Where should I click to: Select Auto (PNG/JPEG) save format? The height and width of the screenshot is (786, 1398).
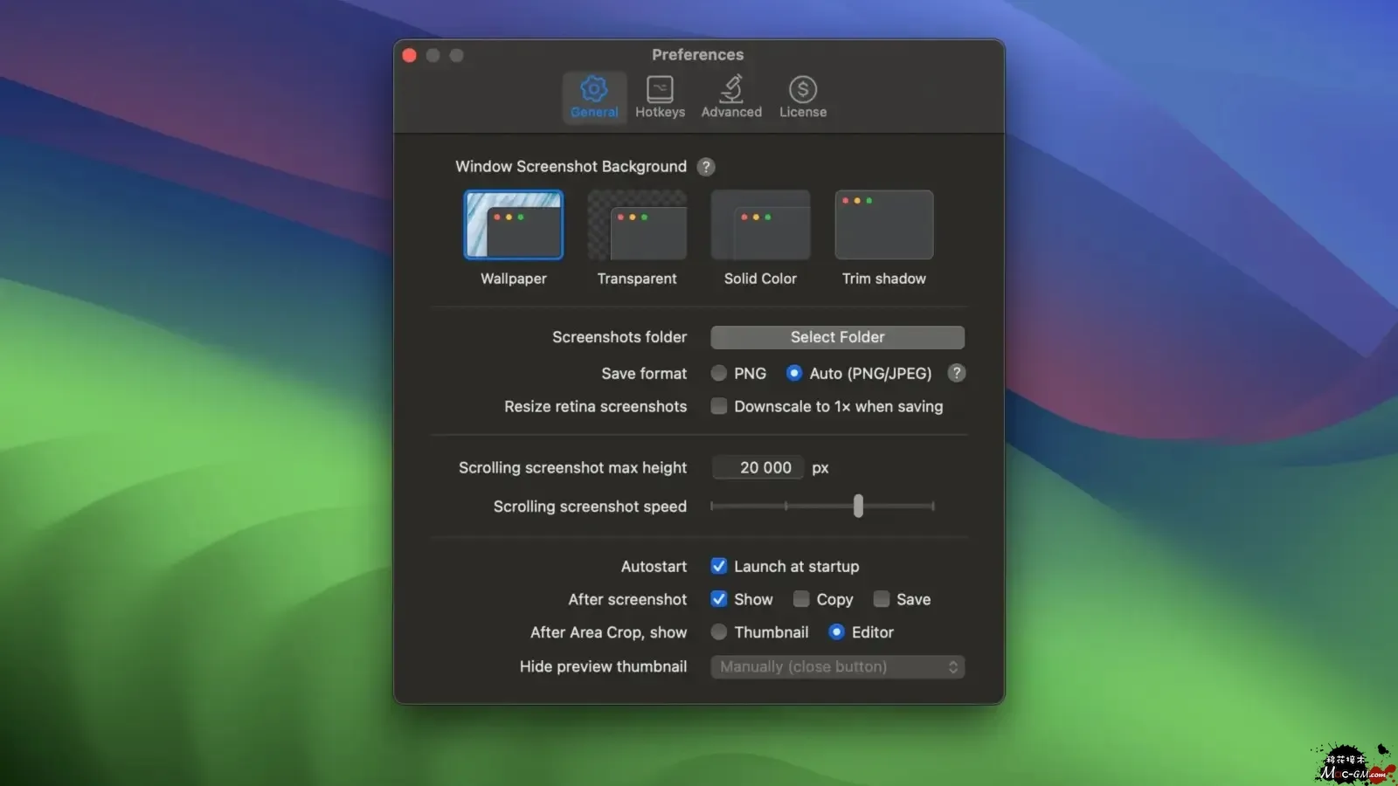click(794, 374)
